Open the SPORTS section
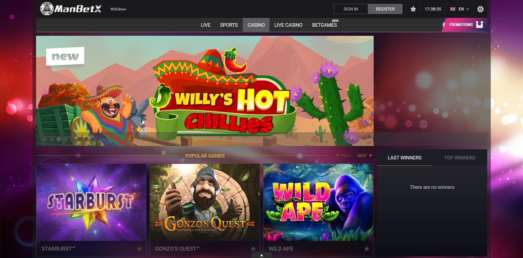 [229, 25]
